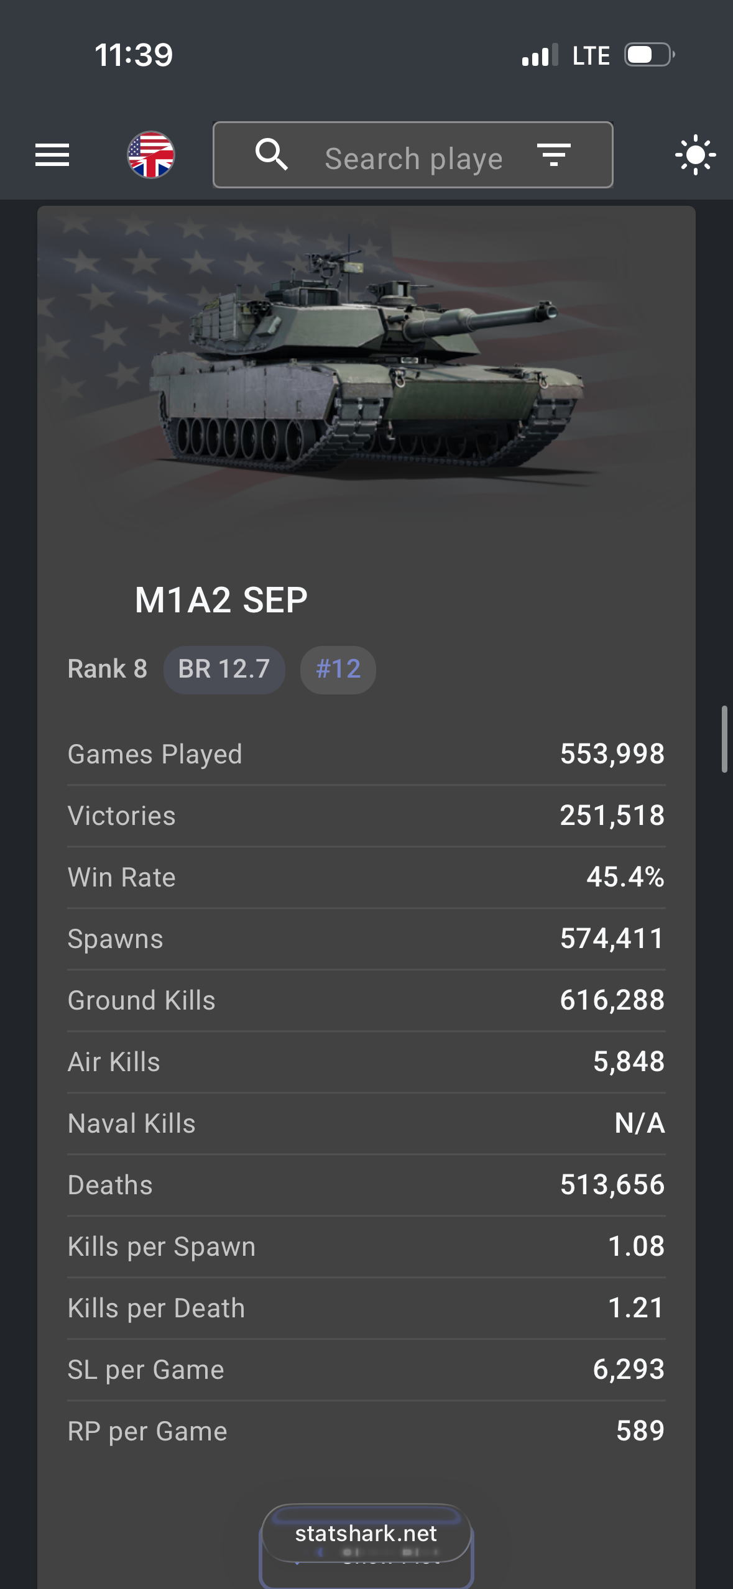733x1589 pixels.
Task: Select the Win Rate value 45.4%
Action: point(625,877)
